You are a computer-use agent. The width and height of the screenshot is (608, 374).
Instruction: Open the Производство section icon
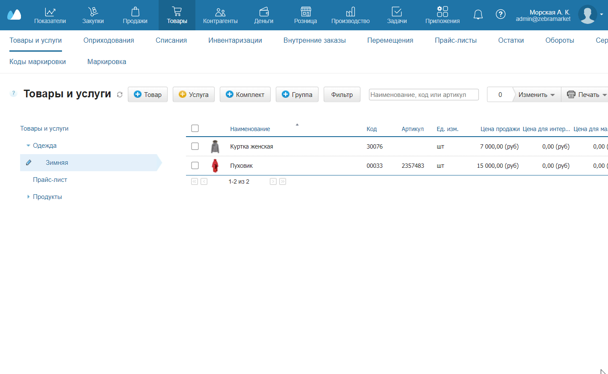point(351,12)
